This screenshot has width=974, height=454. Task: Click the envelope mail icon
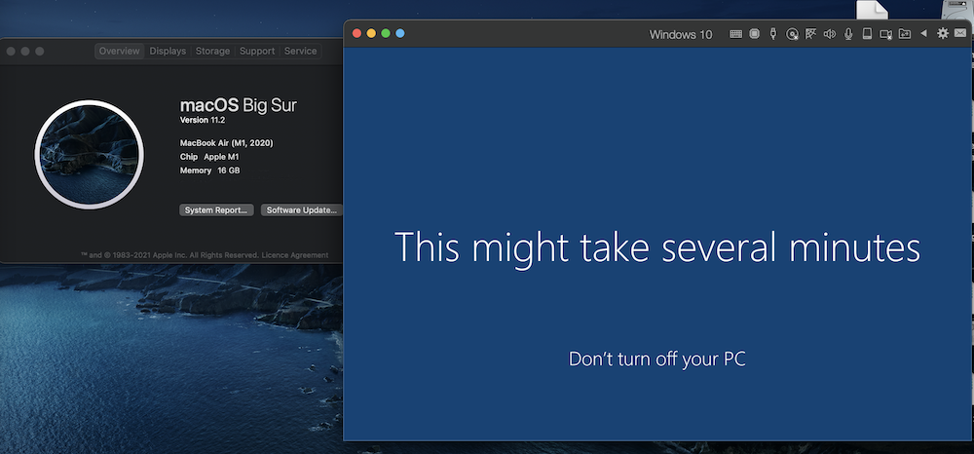point(960,33)
